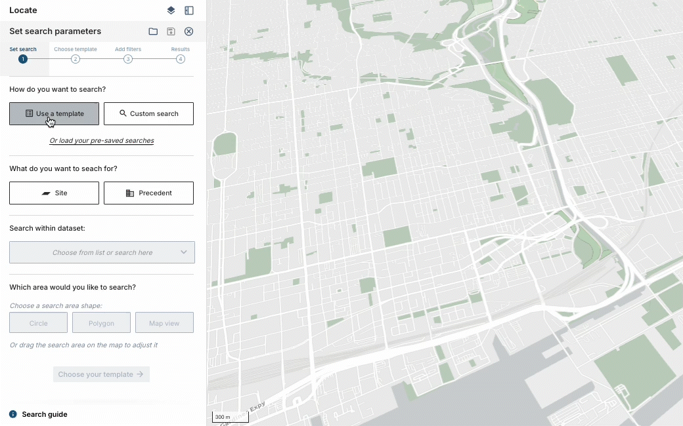The image size is (683, 426).
Task: Open saved searches folder icon
Action: (x=153, y=31)
